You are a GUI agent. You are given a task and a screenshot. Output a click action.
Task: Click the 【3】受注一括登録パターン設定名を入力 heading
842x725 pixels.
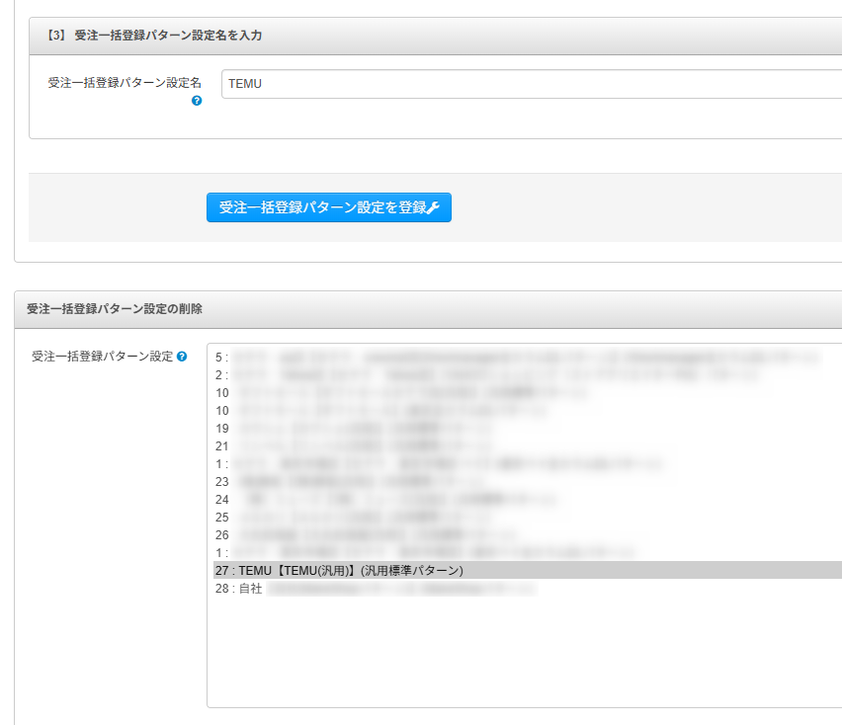pos(154,36)
